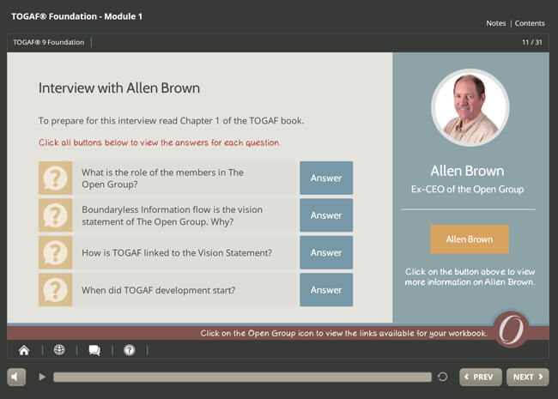Image resolution: width=558 pixels, height=399 pixels.
Task: View Answer for TOGAF linked to Vision Statement
Action: click(x=326, y=252)
